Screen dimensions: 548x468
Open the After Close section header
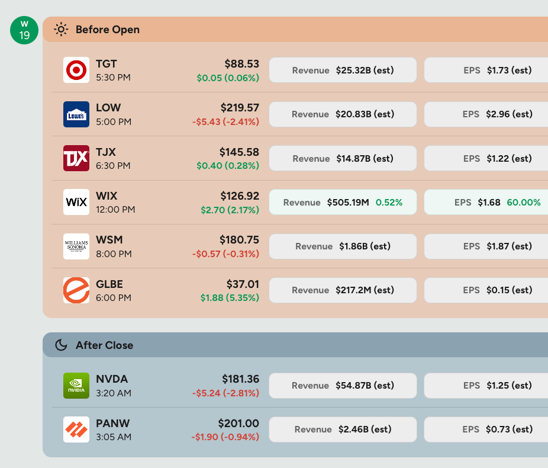point(295,345)
